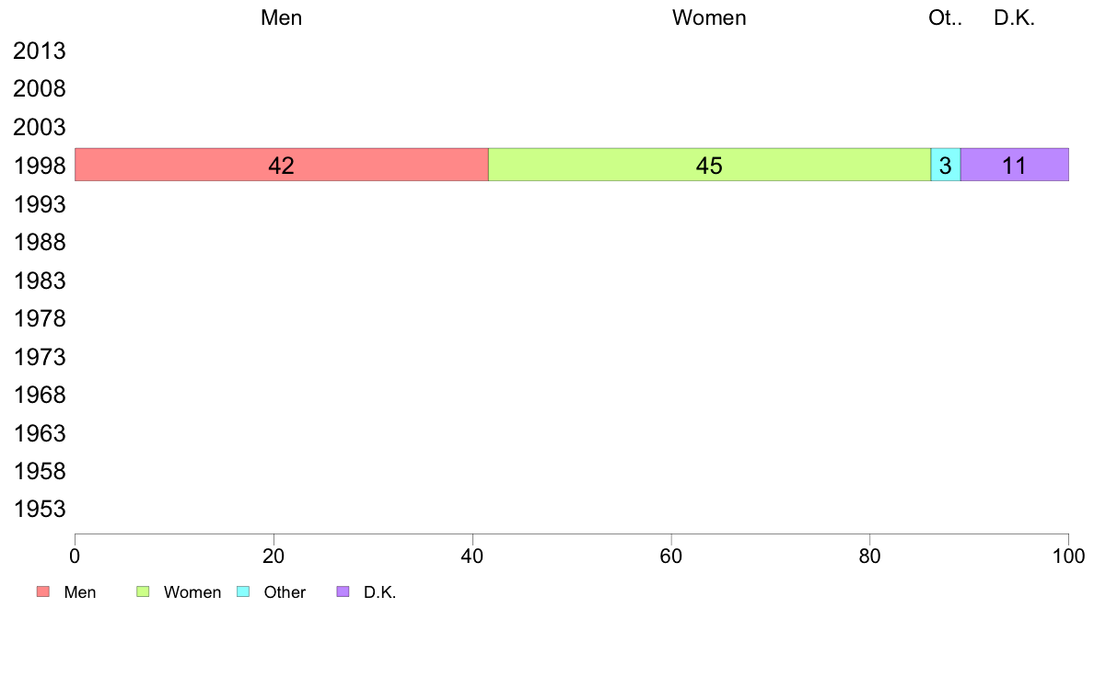
Task: Click the 1953 year label
Action: tap(40, 509)
